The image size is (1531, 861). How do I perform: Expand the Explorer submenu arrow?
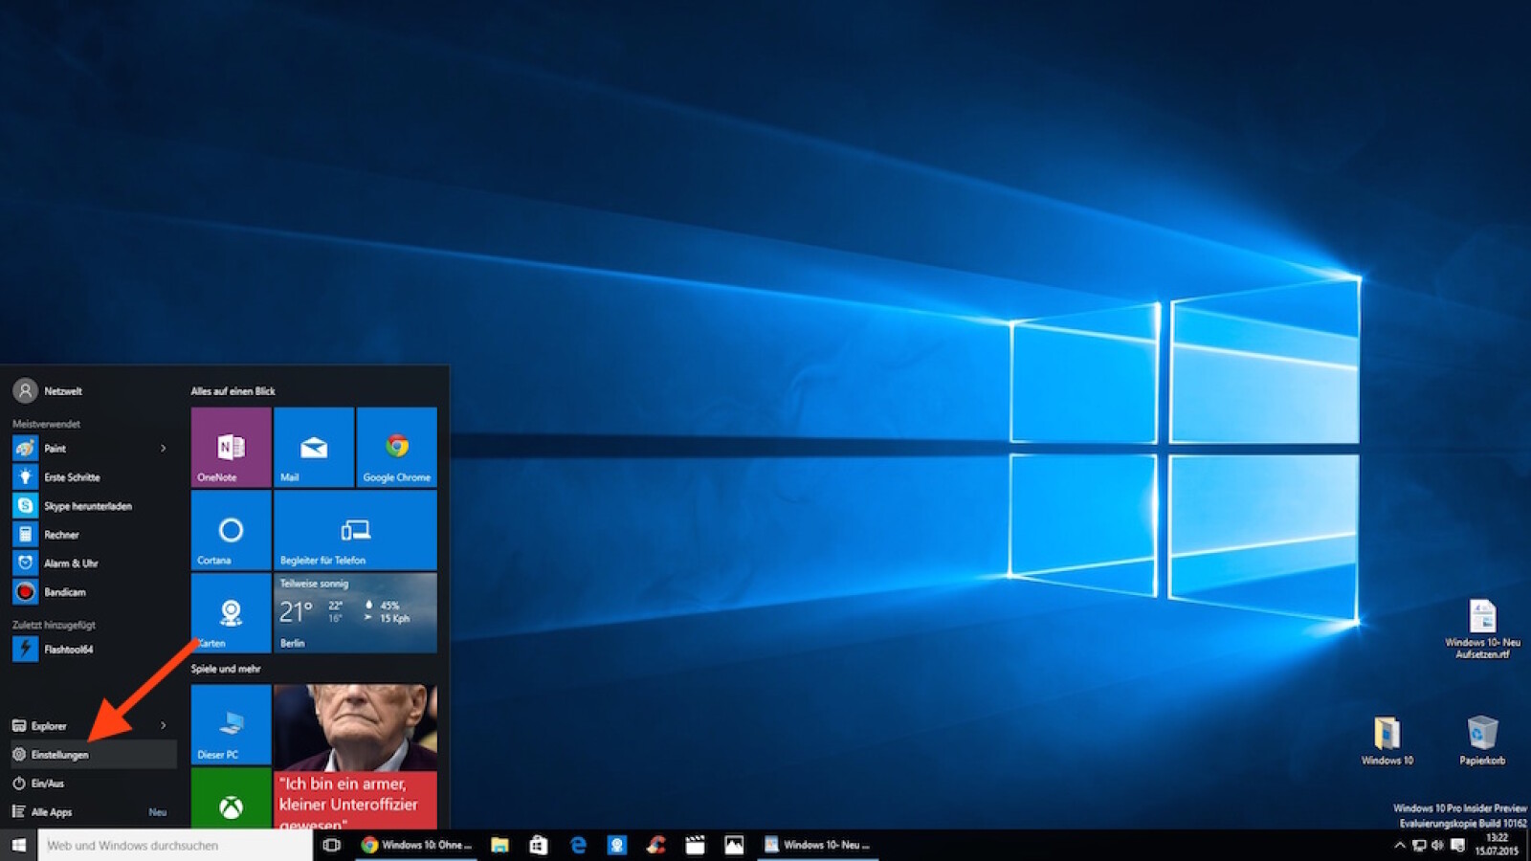[164, 726]
